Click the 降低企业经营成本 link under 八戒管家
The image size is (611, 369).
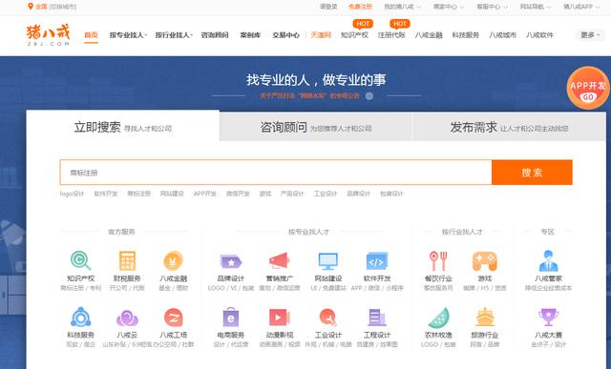[x=548, y=288]
